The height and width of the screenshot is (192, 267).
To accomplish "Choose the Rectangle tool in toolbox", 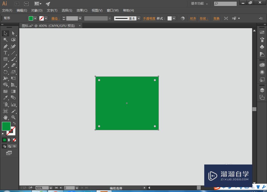I will click(x=5, y=59).
